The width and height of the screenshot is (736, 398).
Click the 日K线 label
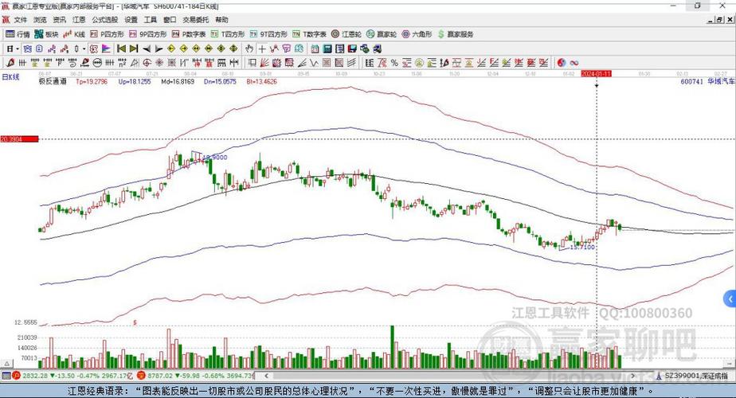[10, 77]
